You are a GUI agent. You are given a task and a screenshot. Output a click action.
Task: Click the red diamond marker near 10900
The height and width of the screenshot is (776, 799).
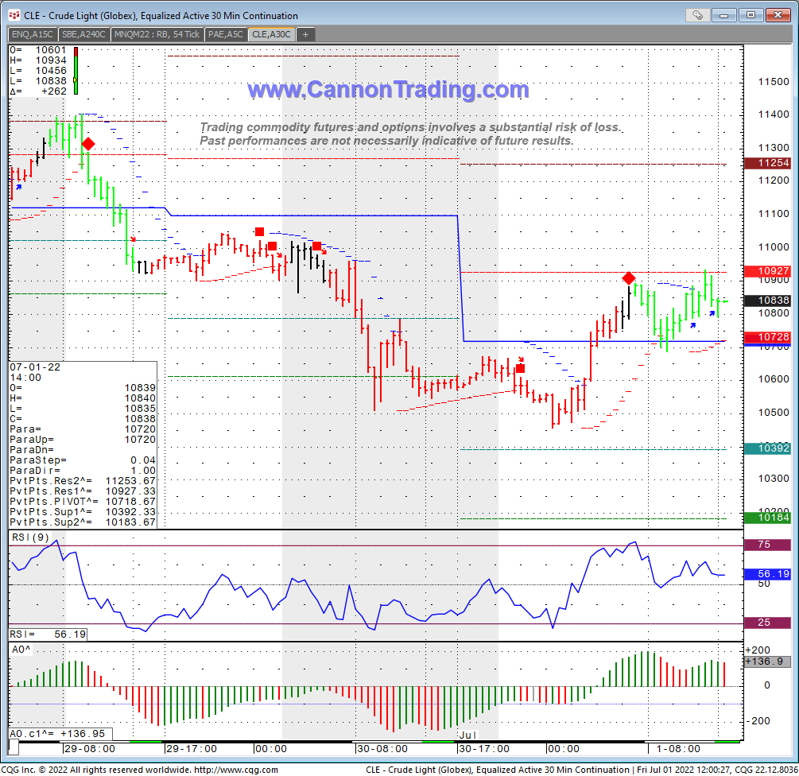[629, 278]
